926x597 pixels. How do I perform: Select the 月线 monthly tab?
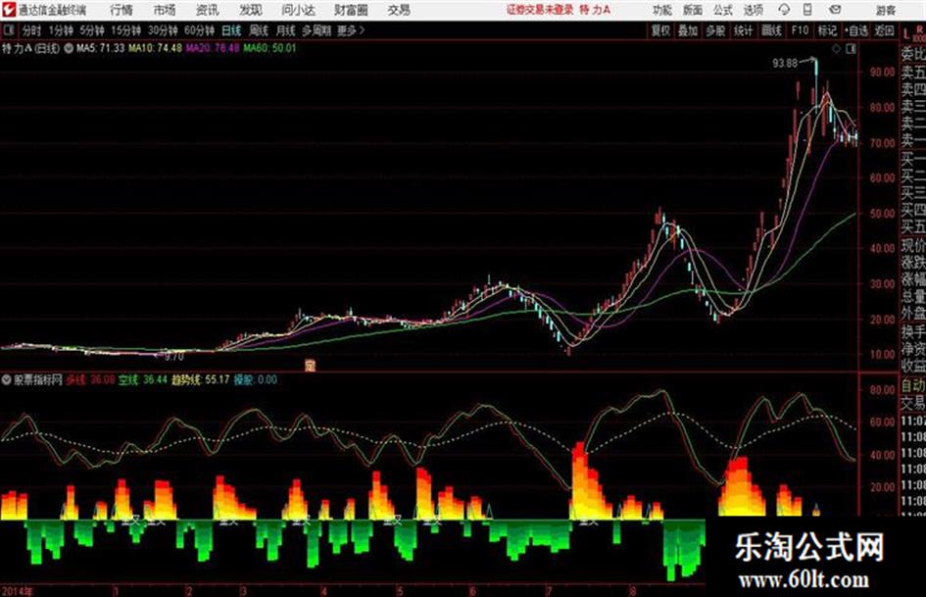pos(286,30)
